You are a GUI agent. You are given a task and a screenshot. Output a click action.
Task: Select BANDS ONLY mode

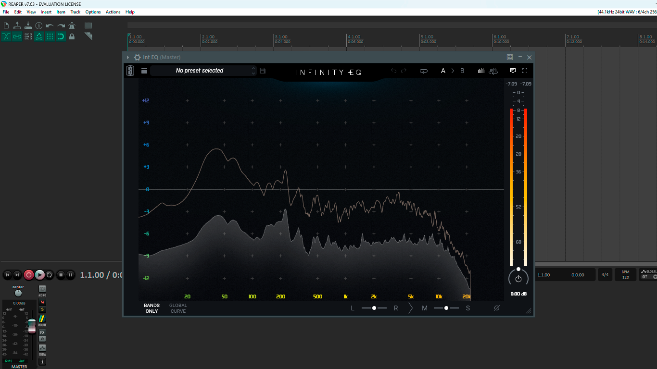pyautogui.click(x=152, y=308)
